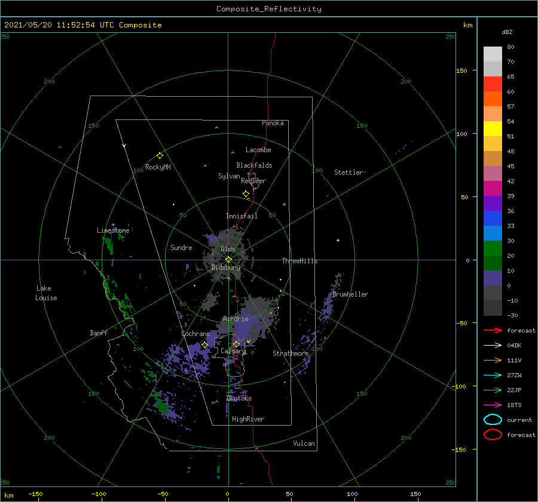Click the Stettler label
This screenshot has height=502, width=538.
(349, 173)
